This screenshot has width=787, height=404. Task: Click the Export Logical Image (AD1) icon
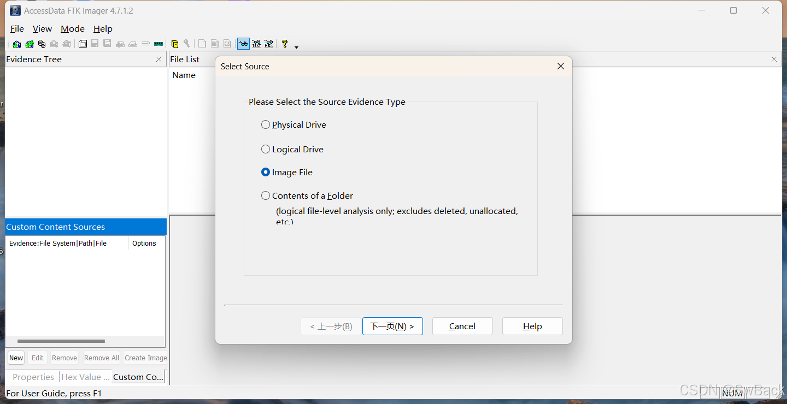(107, 44)
